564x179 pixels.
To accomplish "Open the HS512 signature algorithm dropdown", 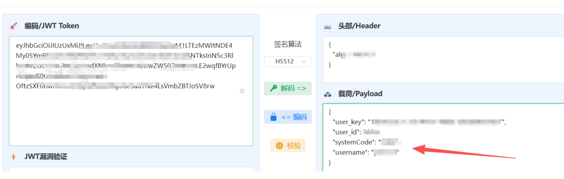I will point(287,62).
